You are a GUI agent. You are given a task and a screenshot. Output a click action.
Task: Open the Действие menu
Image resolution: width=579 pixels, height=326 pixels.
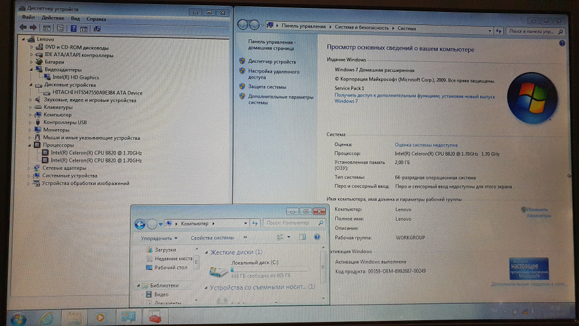(53, 18)
